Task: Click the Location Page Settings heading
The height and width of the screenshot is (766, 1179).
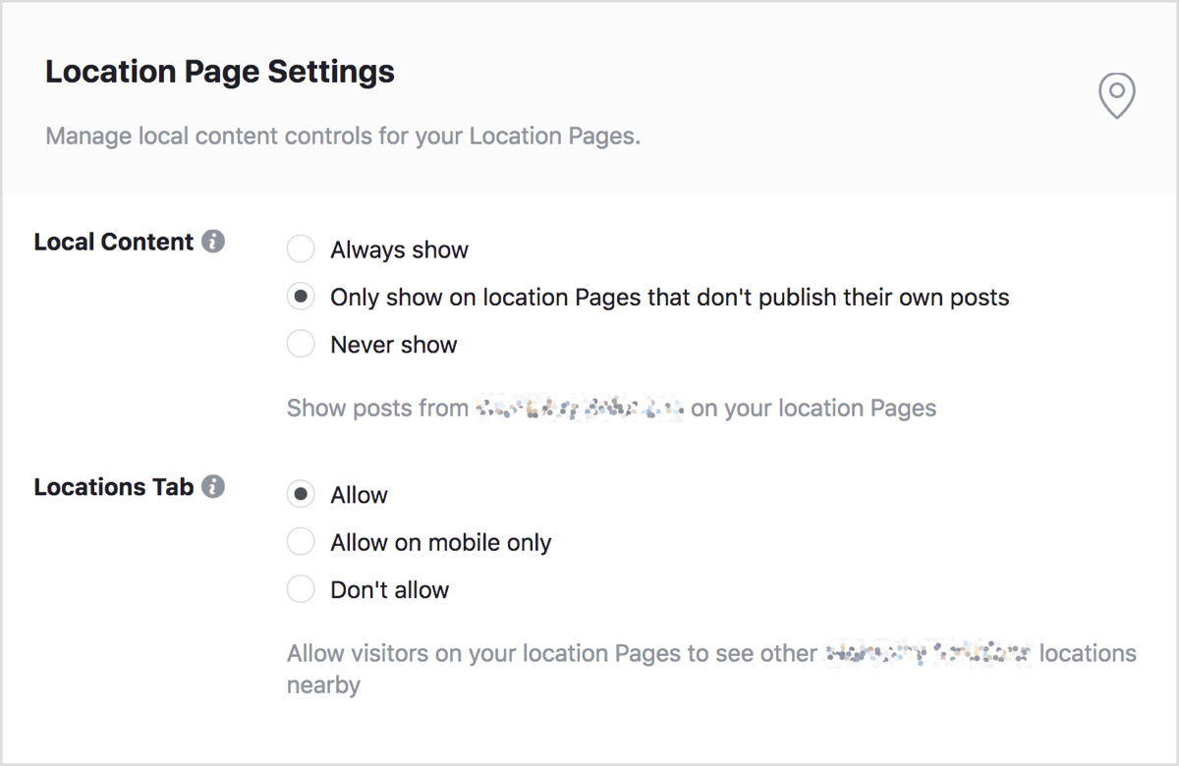Action: tap(219, 71)
